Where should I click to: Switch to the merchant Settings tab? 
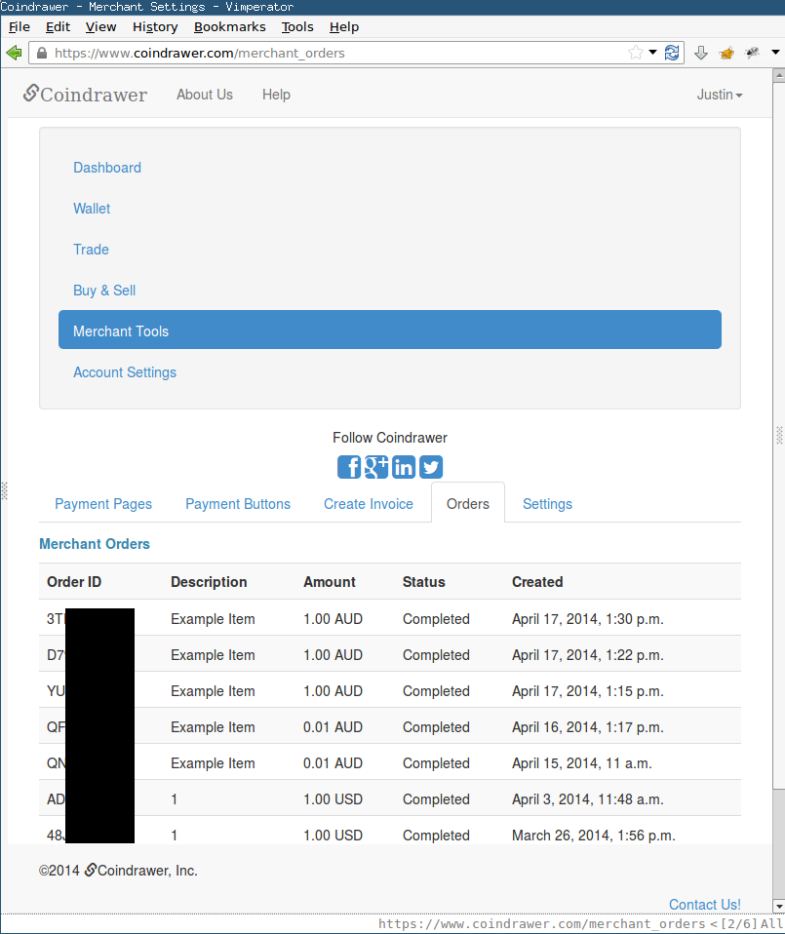(x=547, y=504)
